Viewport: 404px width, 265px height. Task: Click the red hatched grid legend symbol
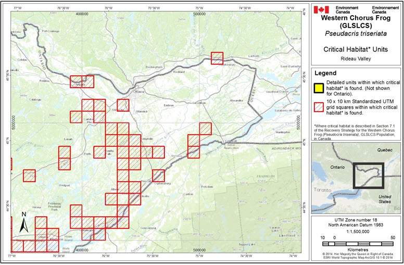click(318, 108)
